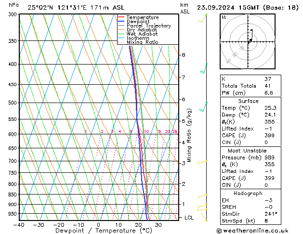Click the surface Temp value 25.3

[x=270, y=108]
